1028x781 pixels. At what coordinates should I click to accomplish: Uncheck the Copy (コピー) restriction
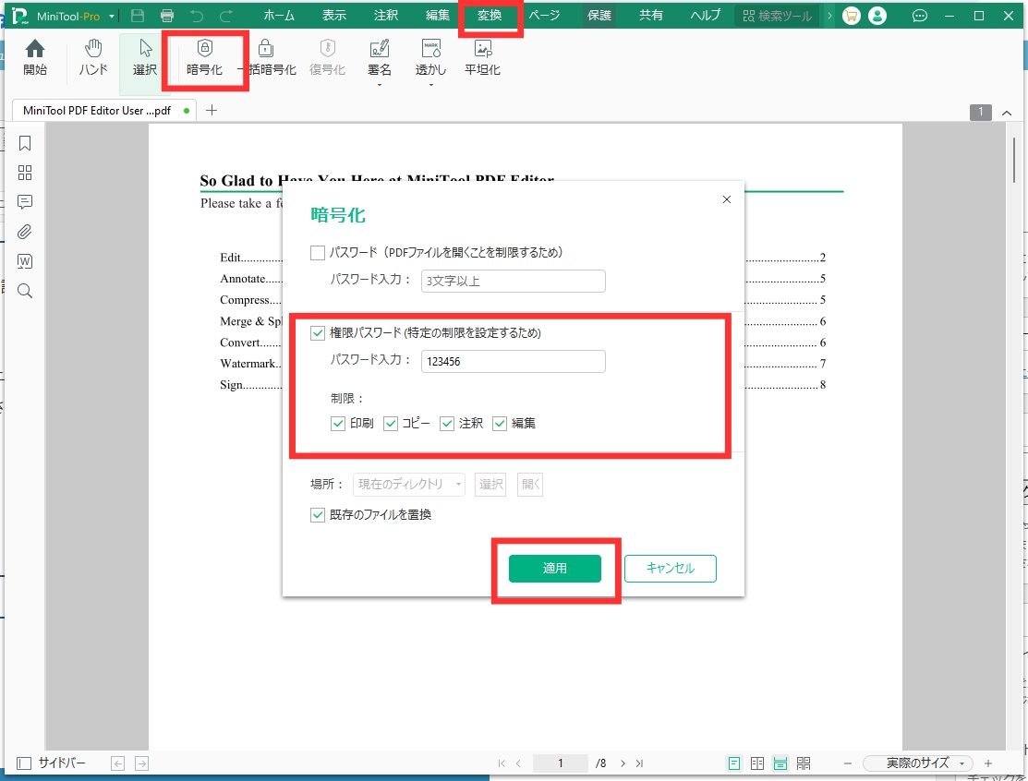(391, 423)
